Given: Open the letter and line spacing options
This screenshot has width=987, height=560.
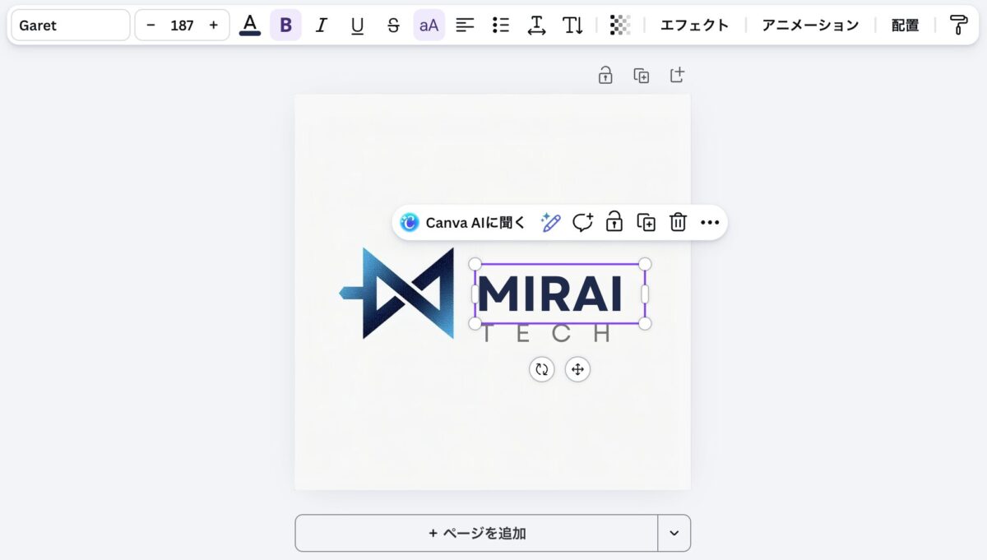Looking at the screenshot, I should tap(536, 25).
